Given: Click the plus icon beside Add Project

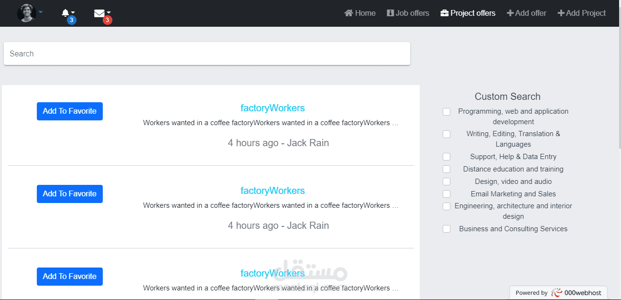Looking at the screenshot, I should click(x=561, y=13).
